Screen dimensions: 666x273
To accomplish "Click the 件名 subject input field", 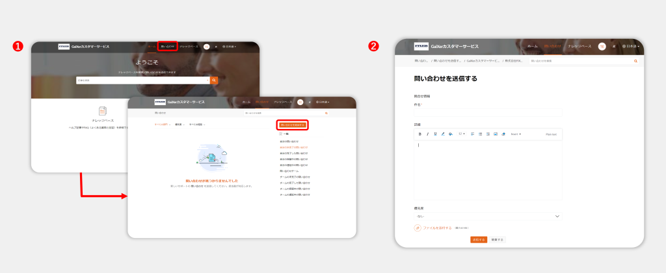I will tap(487, 112).
